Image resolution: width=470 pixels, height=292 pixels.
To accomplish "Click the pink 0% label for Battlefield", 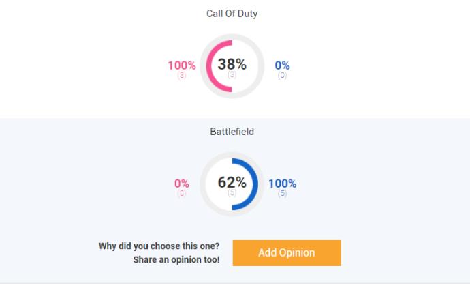I will (x=182, y=184).
